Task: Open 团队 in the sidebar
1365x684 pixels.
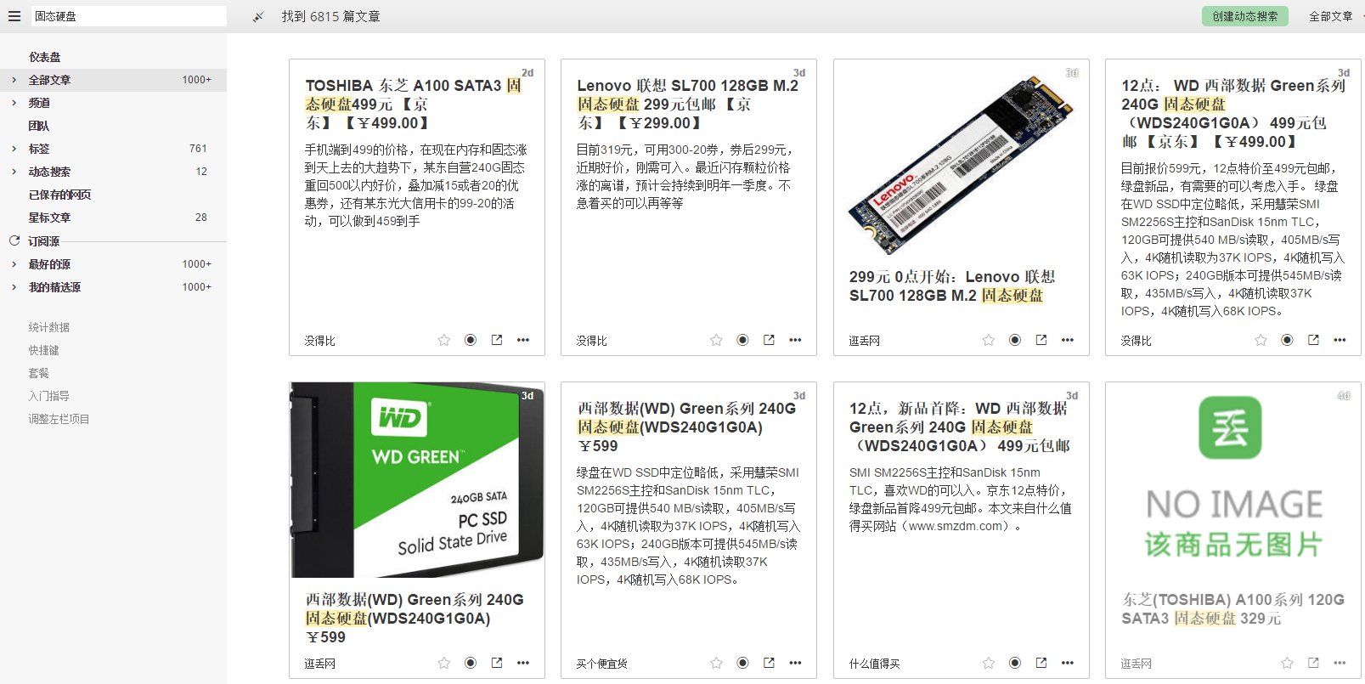Action: pyautogui.click(x=39, y=126)
